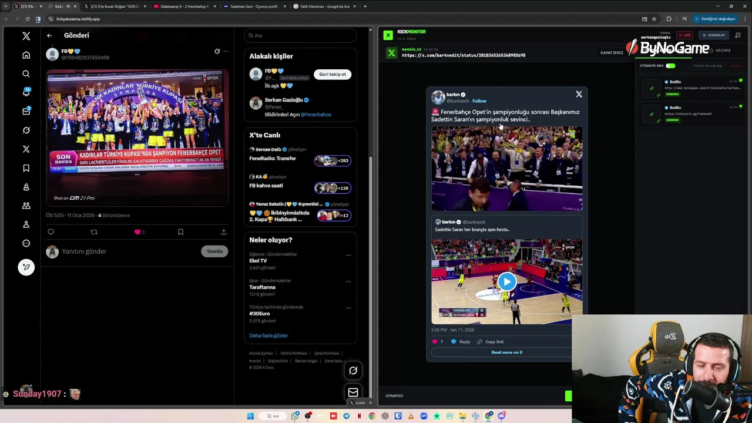Image resolution: width=752 pixels, height=423 pixels.
Task: Open X home via the house icon
Action: [x=26, y=55]
